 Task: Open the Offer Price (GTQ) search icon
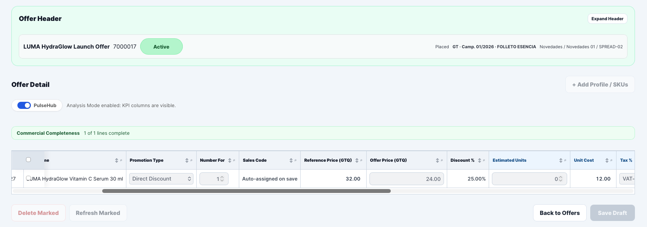coord(442,160)
